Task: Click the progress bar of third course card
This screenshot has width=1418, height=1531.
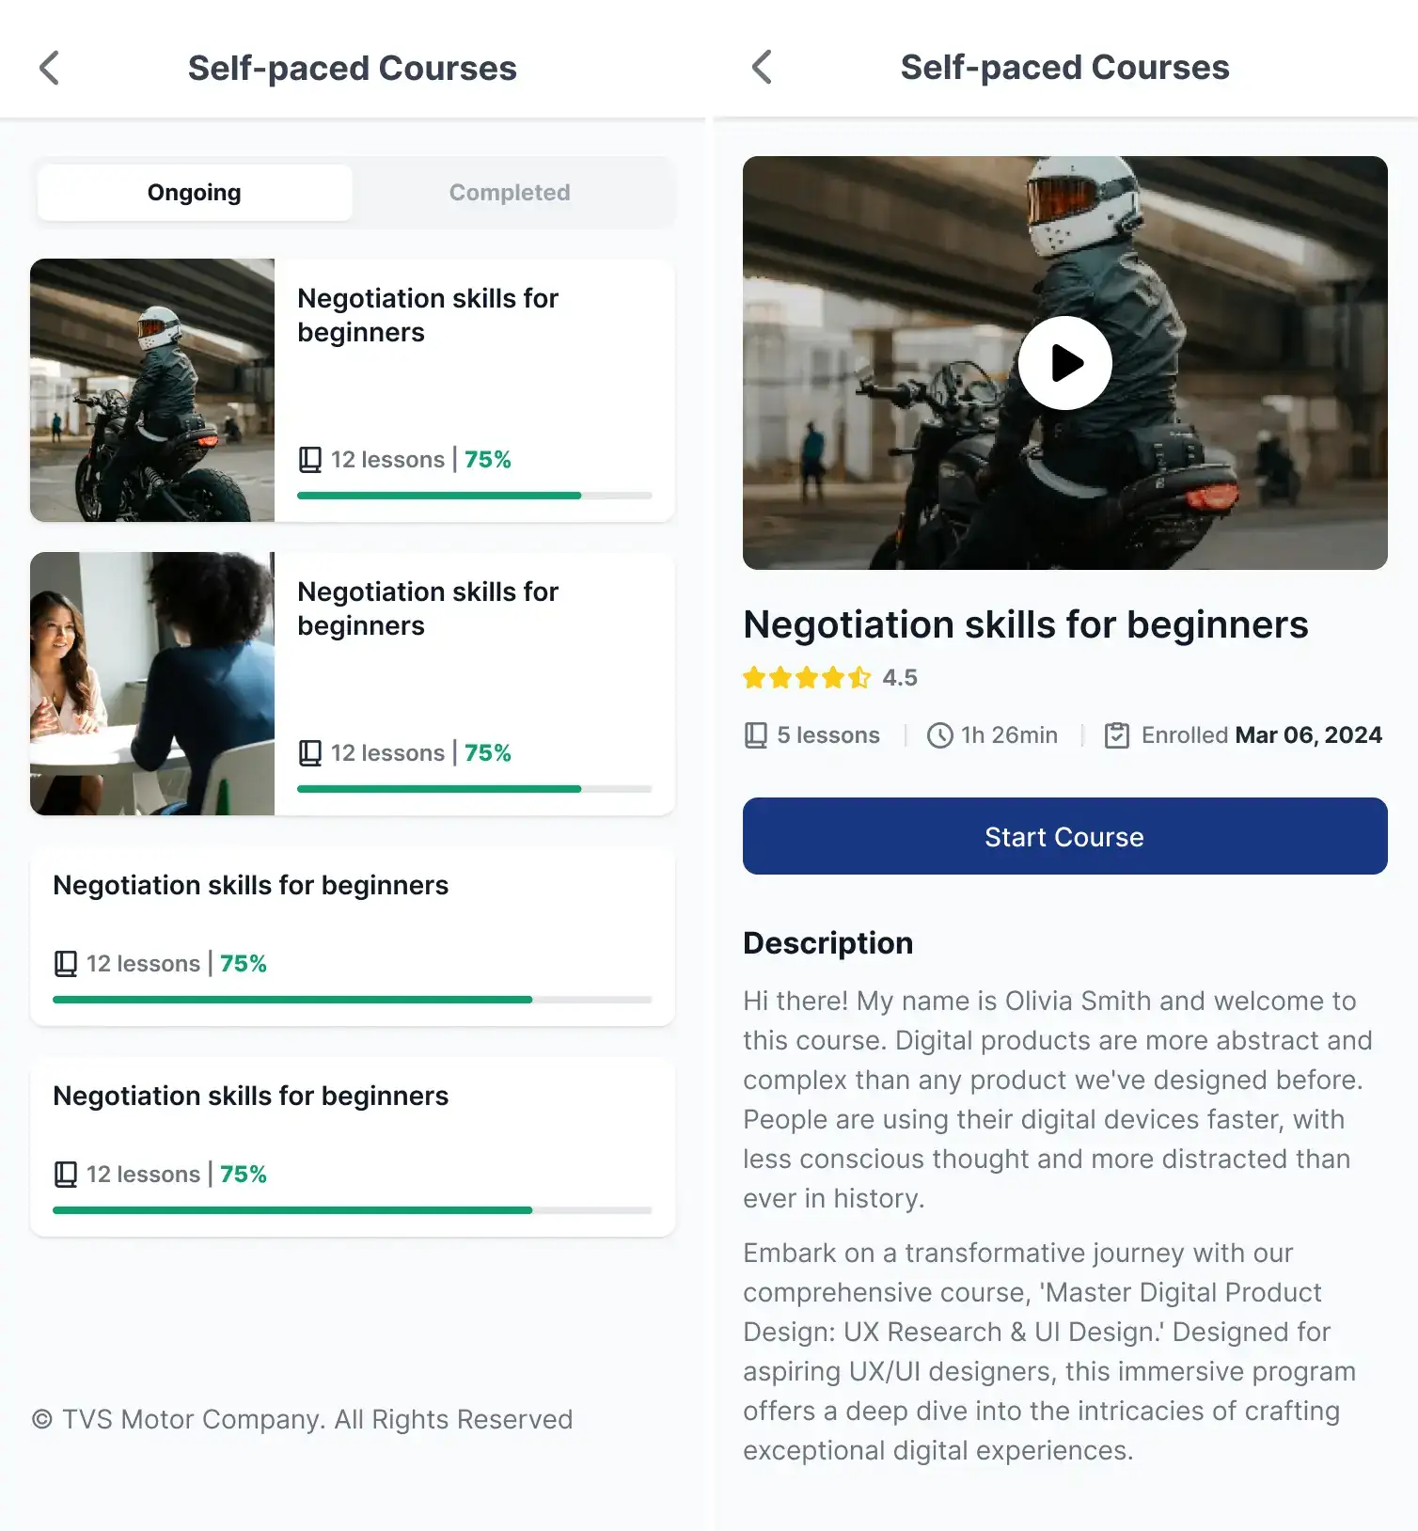Action: pyautogui.click(x=353, y=1000)
